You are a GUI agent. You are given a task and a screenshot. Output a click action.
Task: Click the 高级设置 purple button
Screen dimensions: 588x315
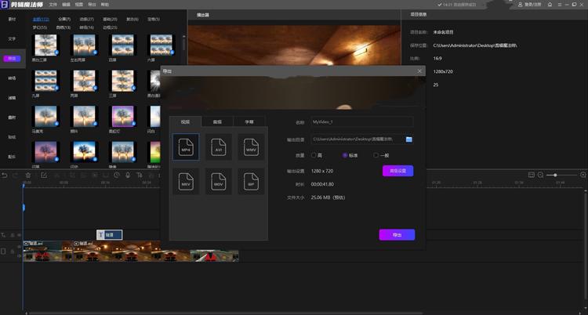(x=397, y=171)
